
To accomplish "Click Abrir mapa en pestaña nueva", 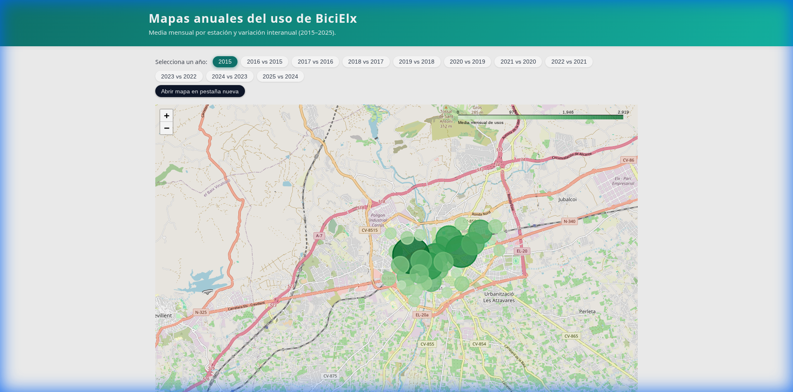I will tap(200, 91).
